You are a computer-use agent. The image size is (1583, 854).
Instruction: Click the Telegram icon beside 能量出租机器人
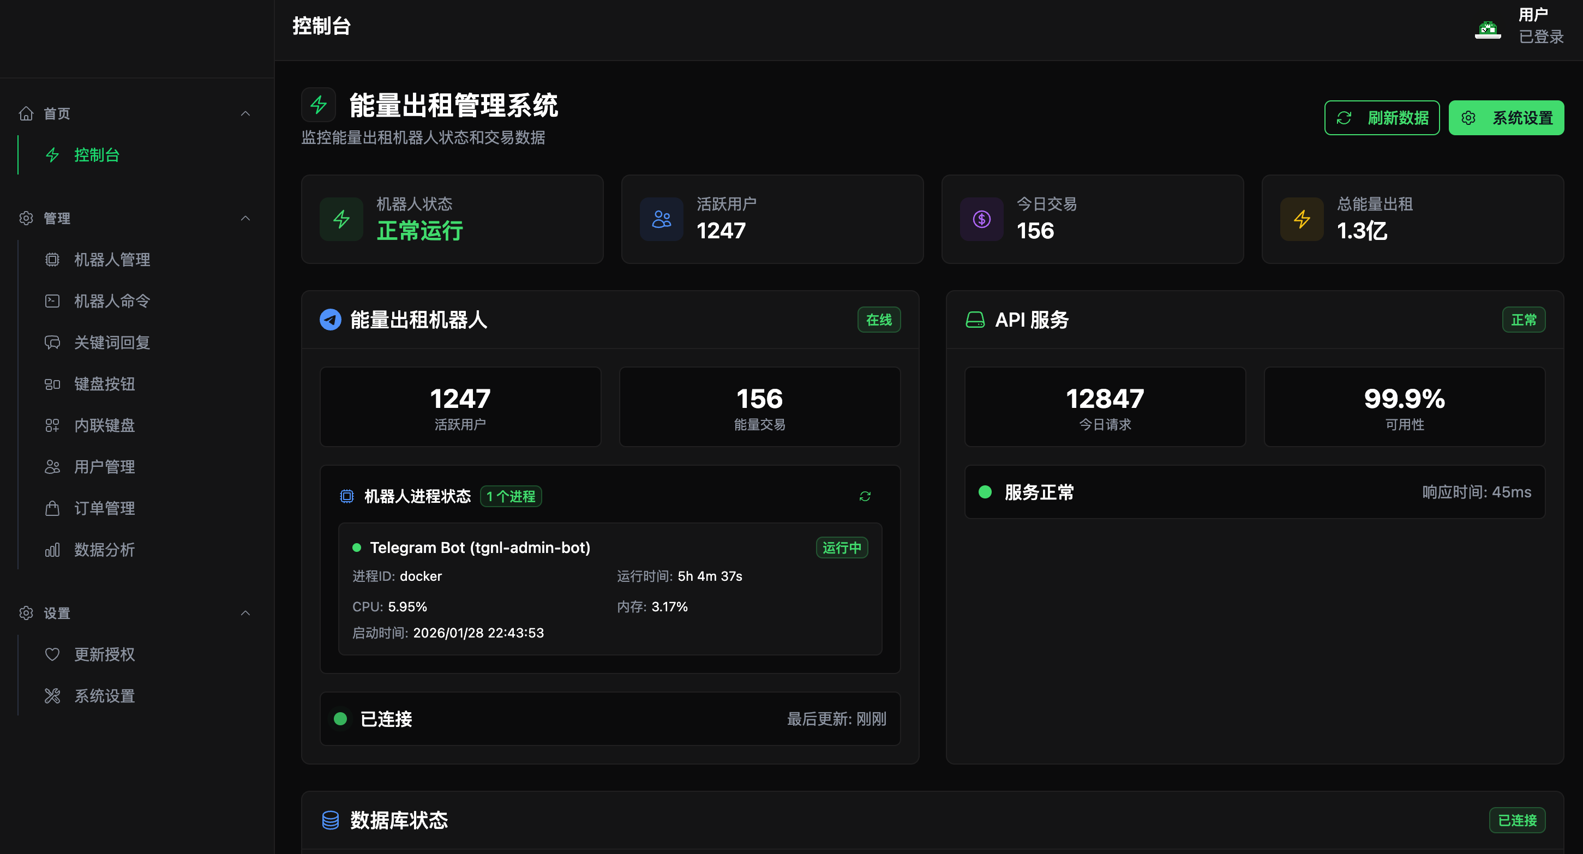click(330, 320)
